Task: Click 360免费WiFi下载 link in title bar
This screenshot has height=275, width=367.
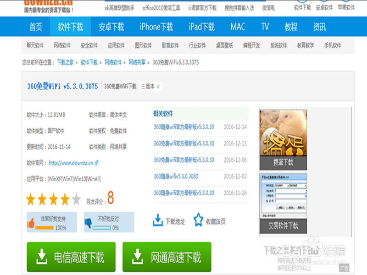Action: pos(120,87)
